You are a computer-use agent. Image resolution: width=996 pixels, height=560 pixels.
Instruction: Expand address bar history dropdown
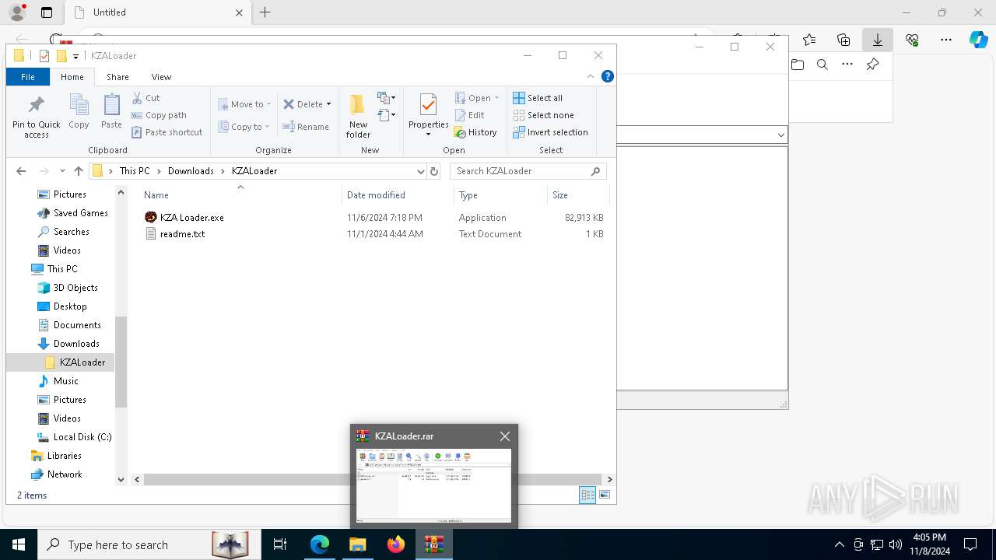click(x=420, y=171)
